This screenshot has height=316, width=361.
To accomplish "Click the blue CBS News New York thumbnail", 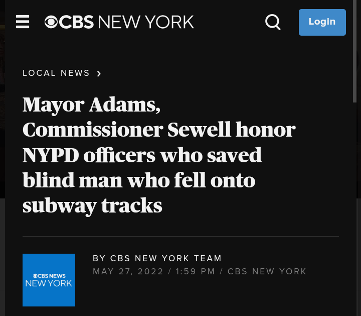I will click(x=49, y=280).
